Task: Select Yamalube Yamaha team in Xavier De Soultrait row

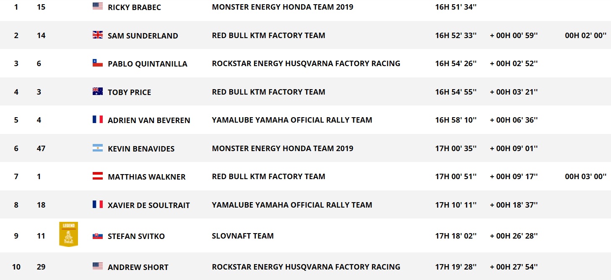Action: (292, 205)
